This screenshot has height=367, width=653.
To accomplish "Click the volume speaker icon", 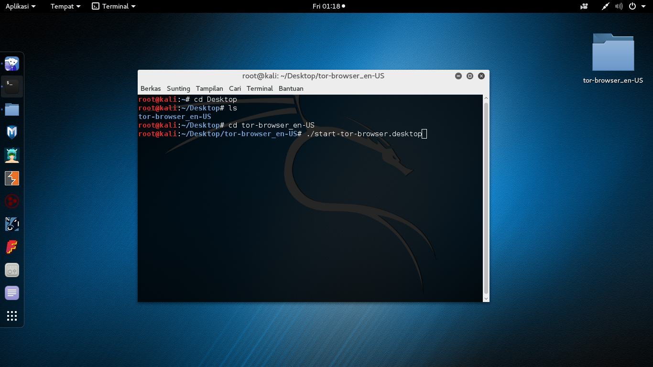I will pos(619,6).
